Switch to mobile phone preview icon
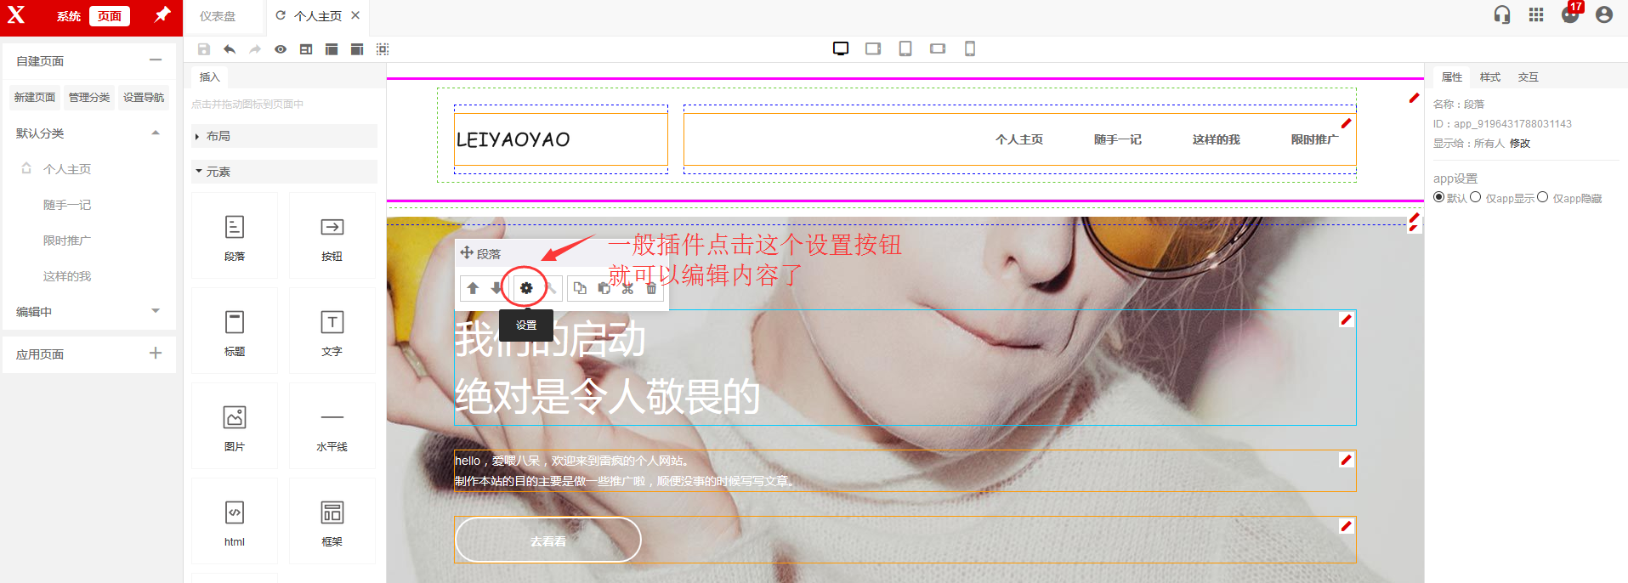The width and height of the screenshot is (1628, 583). coord(969,48)
